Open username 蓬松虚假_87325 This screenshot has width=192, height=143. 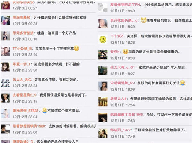pyautogui.click(x=26, y=111)
